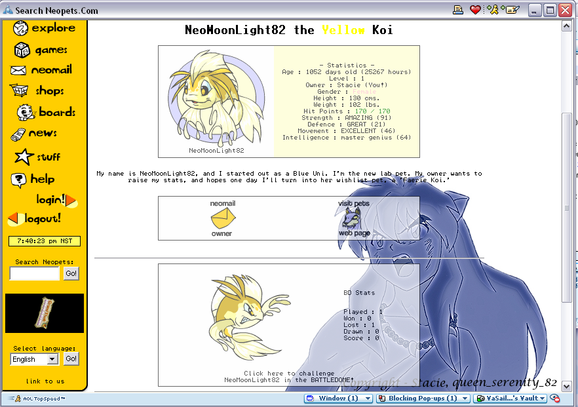Click the Go! button beside search field
This screenshot has height=407, width=578.
71,273
